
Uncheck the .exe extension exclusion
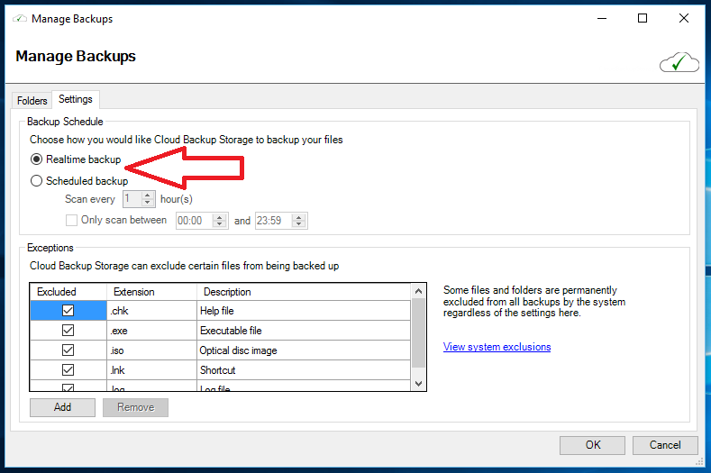[68, 331]
